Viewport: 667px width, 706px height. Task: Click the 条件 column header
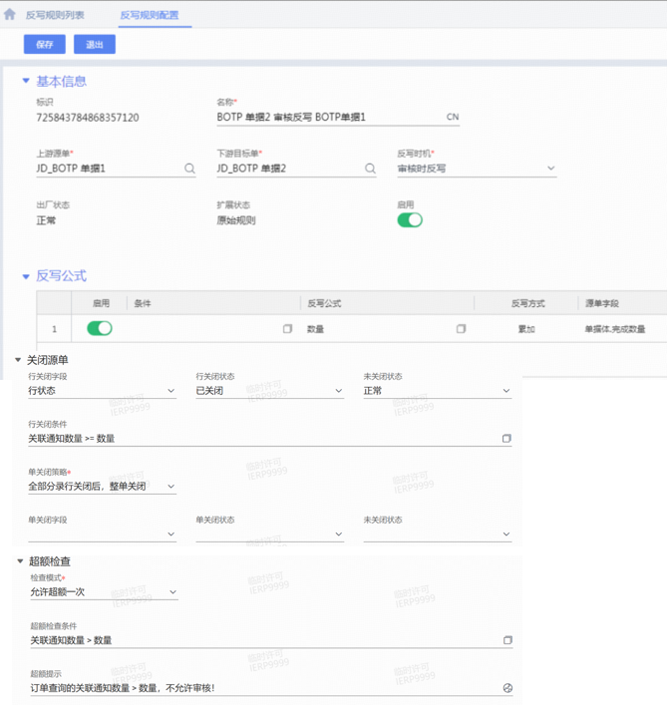(143, 303)
